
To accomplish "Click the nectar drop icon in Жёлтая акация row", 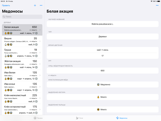I will pos(6,67).
